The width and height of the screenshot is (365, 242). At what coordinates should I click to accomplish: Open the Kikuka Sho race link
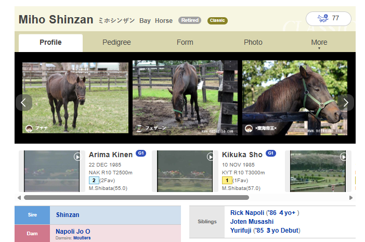pyautogui.click(x=242, y=155)
